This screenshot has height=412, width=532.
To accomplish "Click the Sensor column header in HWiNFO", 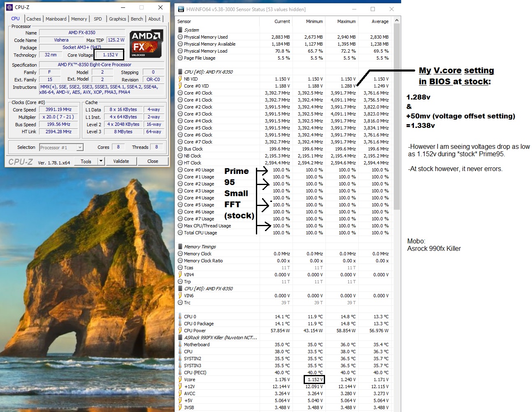I will tap(217, 21).
